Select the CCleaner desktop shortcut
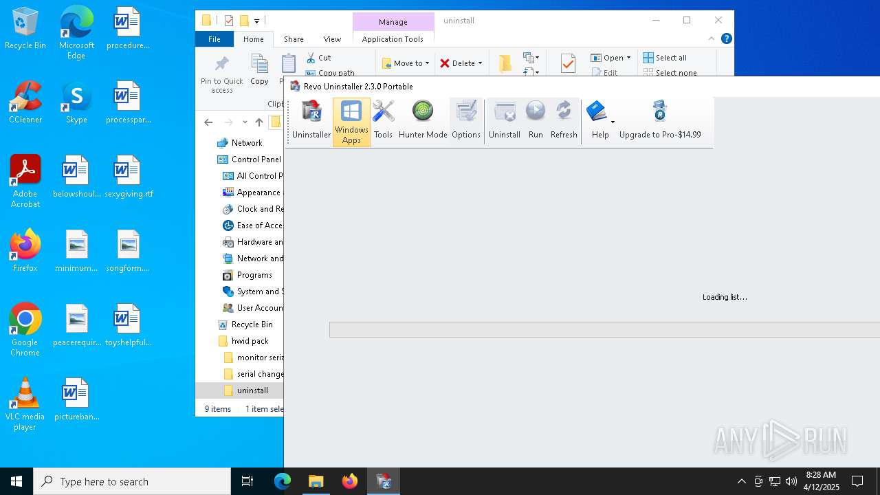 25,102
